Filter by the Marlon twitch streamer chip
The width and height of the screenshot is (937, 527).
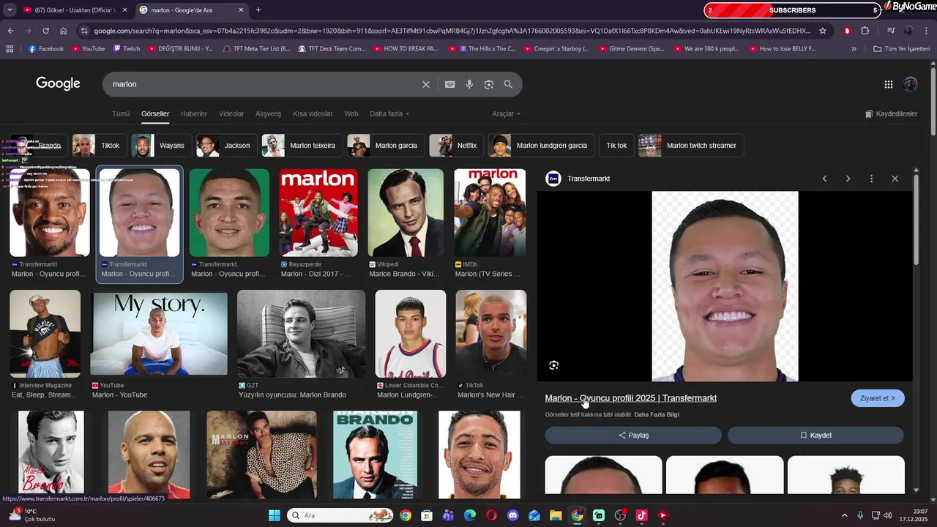tap(691, 146)
